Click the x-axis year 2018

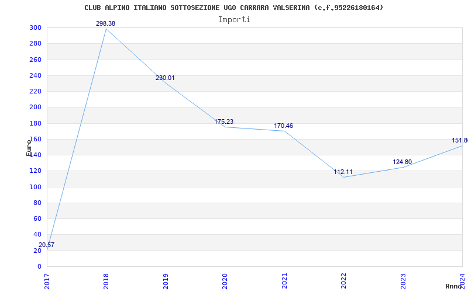[x=106, y=281]
